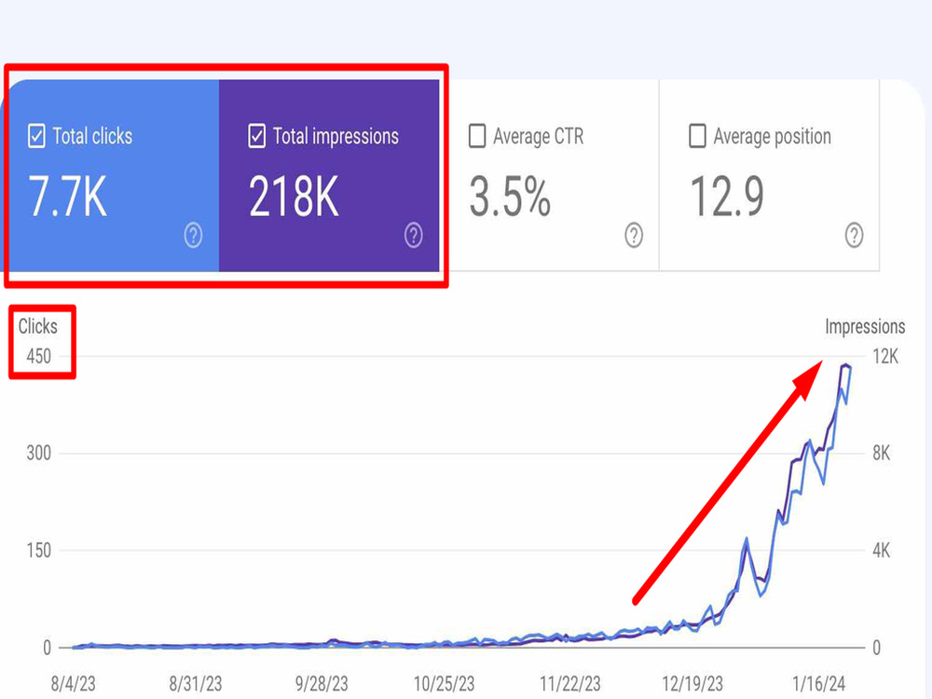Open help icon on Total clicks card
This screenshot has height=699, width=932.
pyautogui.click(x=193, y=236)
